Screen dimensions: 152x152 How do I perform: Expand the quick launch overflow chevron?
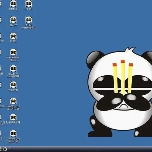tap(10, 148)
